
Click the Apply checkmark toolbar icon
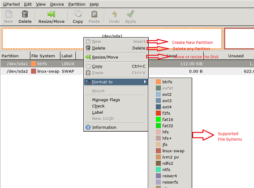(x=130, y=14)
